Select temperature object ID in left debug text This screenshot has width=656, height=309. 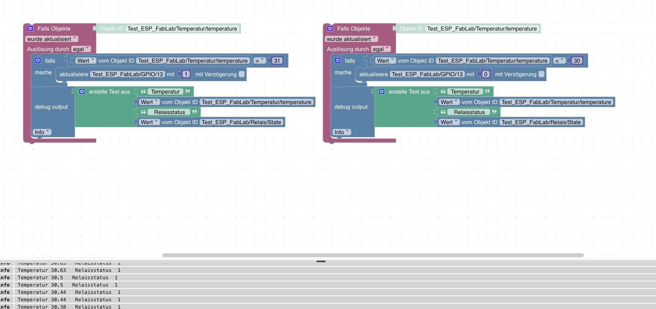point(256,102)
